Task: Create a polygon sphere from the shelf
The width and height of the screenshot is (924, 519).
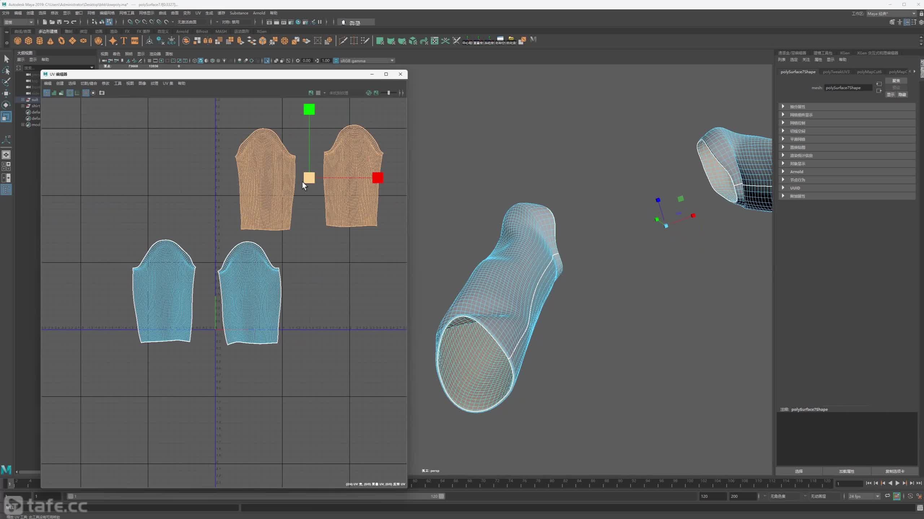Action: [17, 41]
